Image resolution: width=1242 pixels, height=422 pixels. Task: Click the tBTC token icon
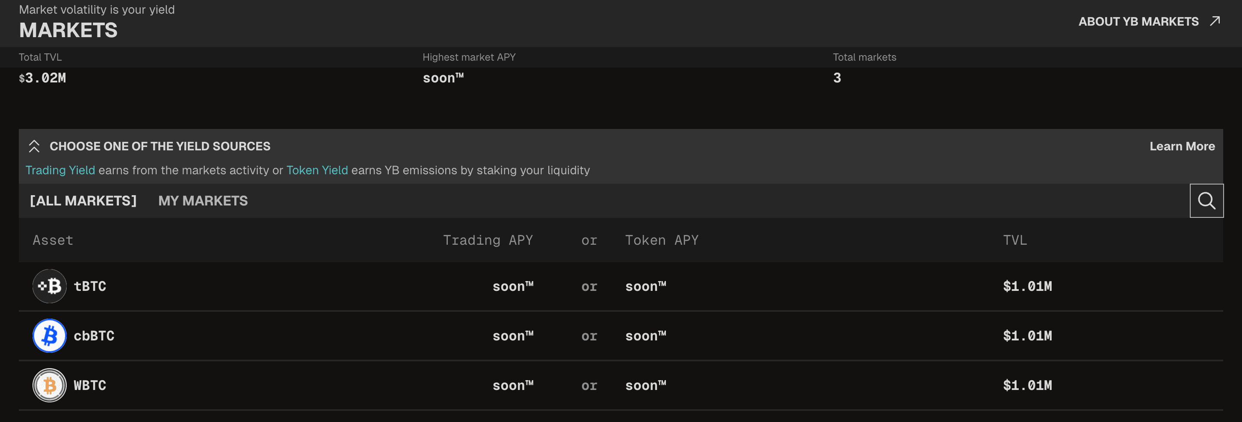pyautogui.click(x=49, y=286)
